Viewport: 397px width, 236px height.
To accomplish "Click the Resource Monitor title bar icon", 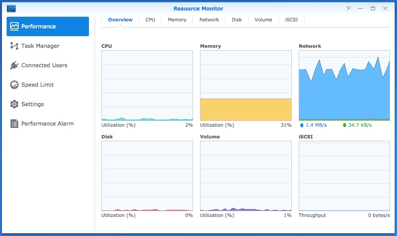I will 11,8.
